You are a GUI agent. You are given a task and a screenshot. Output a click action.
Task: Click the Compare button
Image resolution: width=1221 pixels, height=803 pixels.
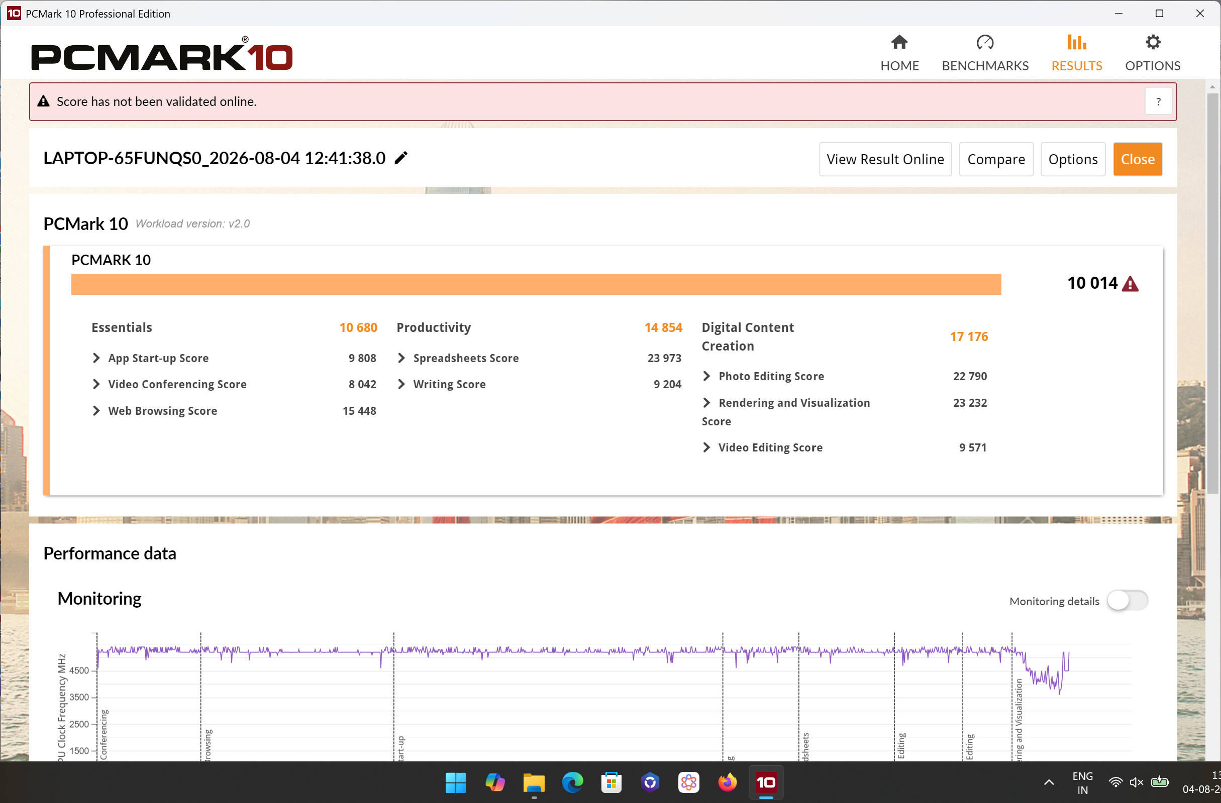pos(996,159)
